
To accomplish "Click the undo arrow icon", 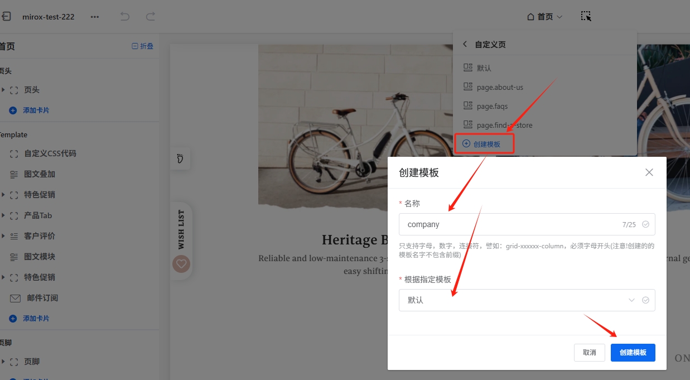I will click(x=125, y=17).
